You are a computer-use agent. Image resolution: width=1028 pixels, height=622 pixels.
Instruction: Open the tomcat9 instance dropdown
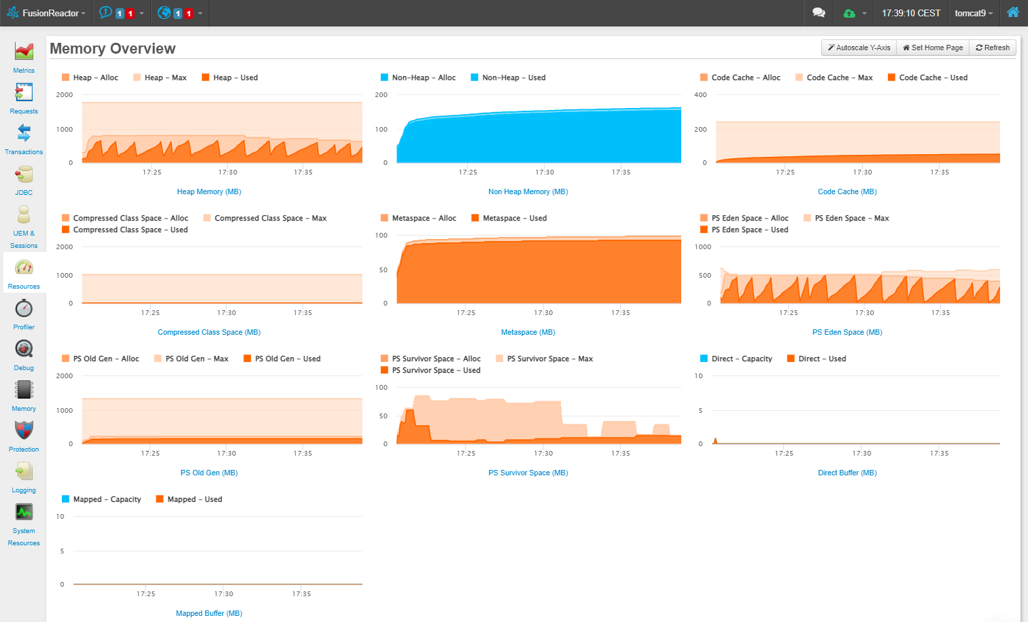point(974,13)
